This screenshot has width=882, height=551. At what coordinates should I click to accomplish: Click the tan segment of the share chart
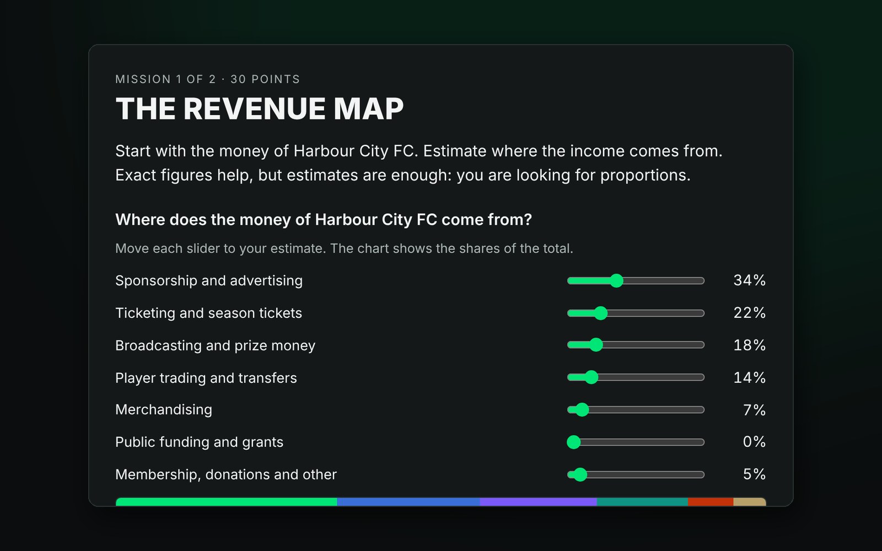[x=750, y=502]
